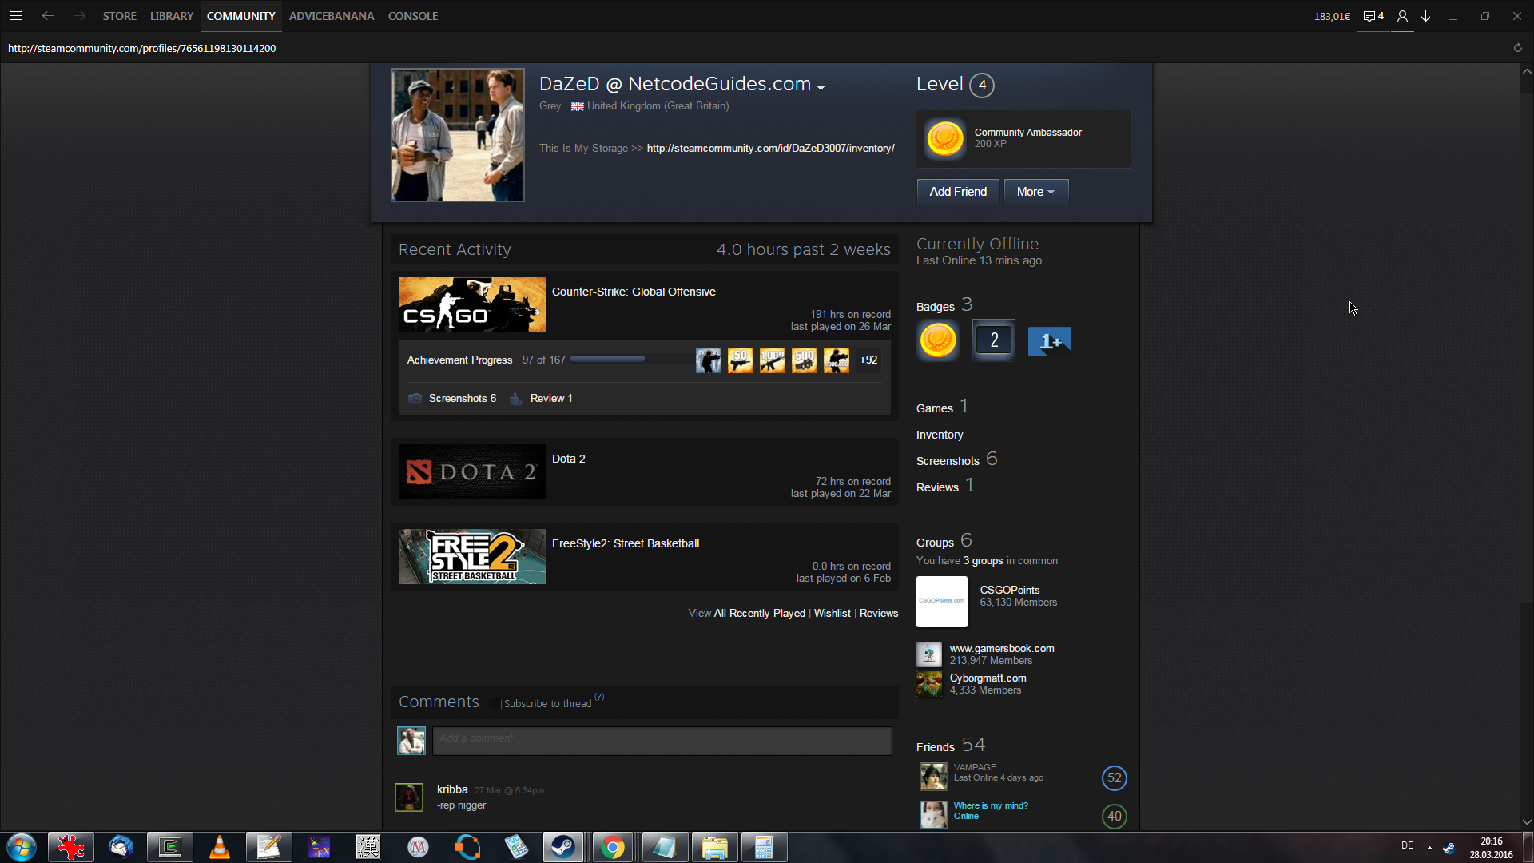
Task: Expand the More dropdown button
Action: 1035,192
